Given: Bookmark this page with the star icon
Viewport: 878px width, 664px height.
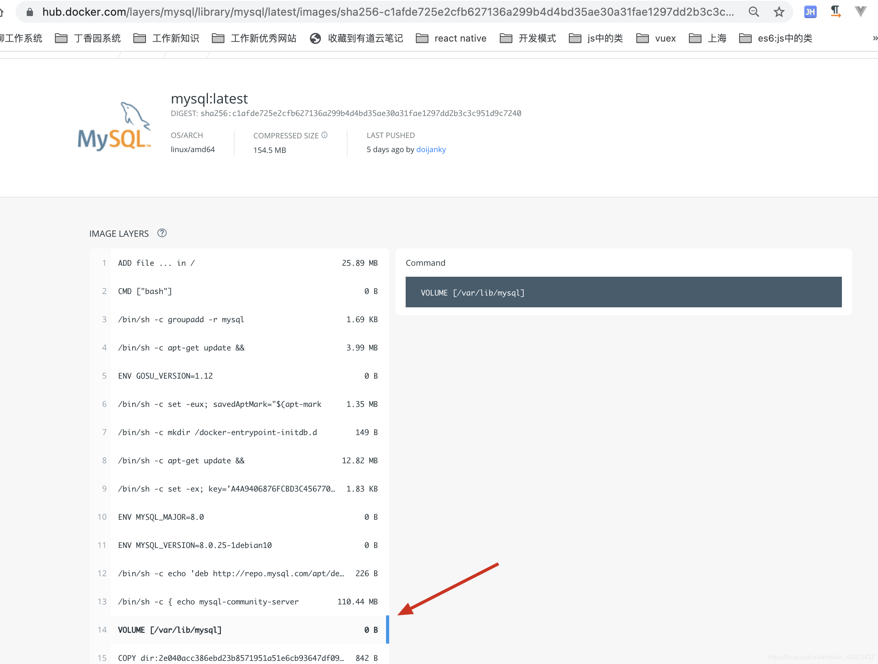Looking at the screenshot, I should [x=779, y=12].
